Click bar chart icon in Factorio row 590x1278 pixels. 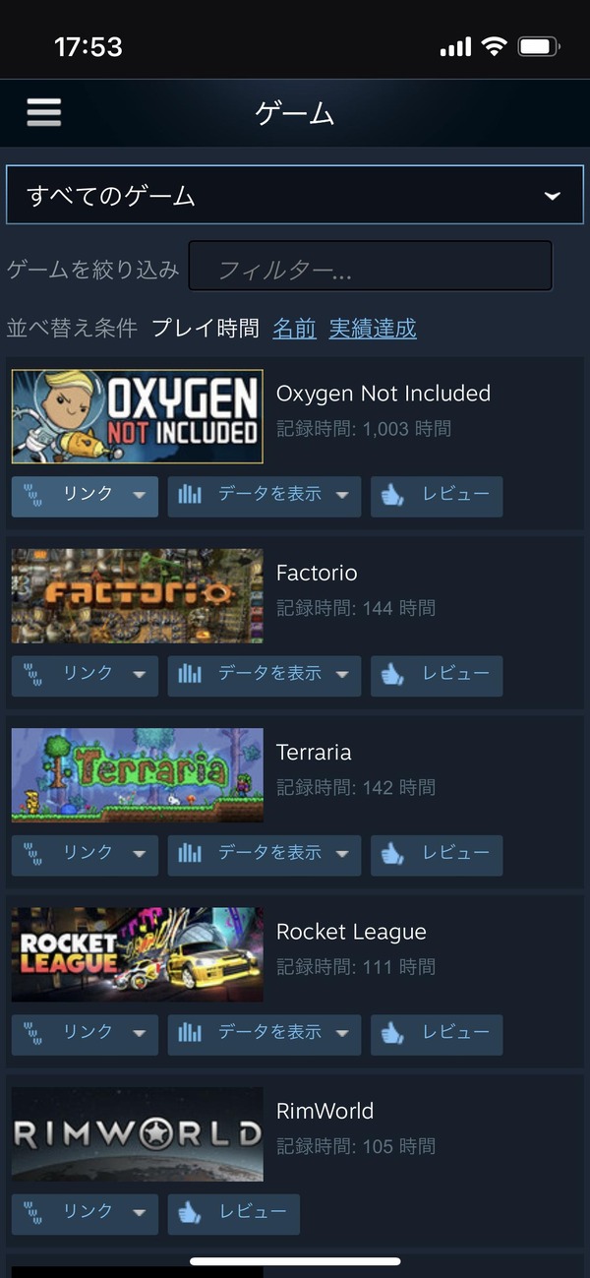(x=190, y=675)
